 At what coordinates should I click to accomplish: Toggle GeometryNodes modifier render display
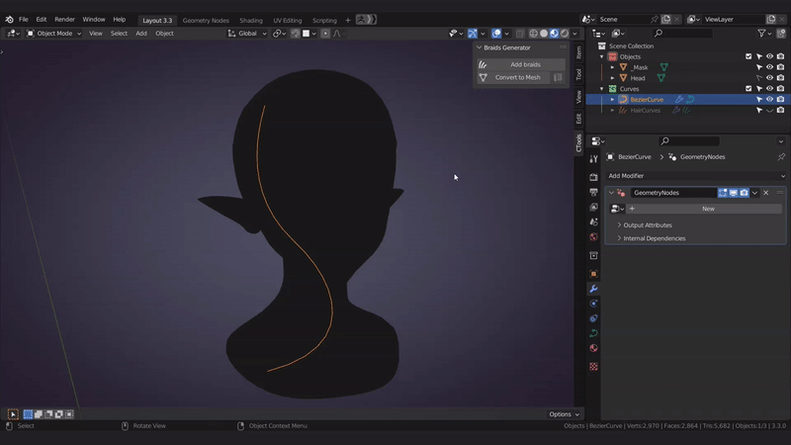coord(744,193)
